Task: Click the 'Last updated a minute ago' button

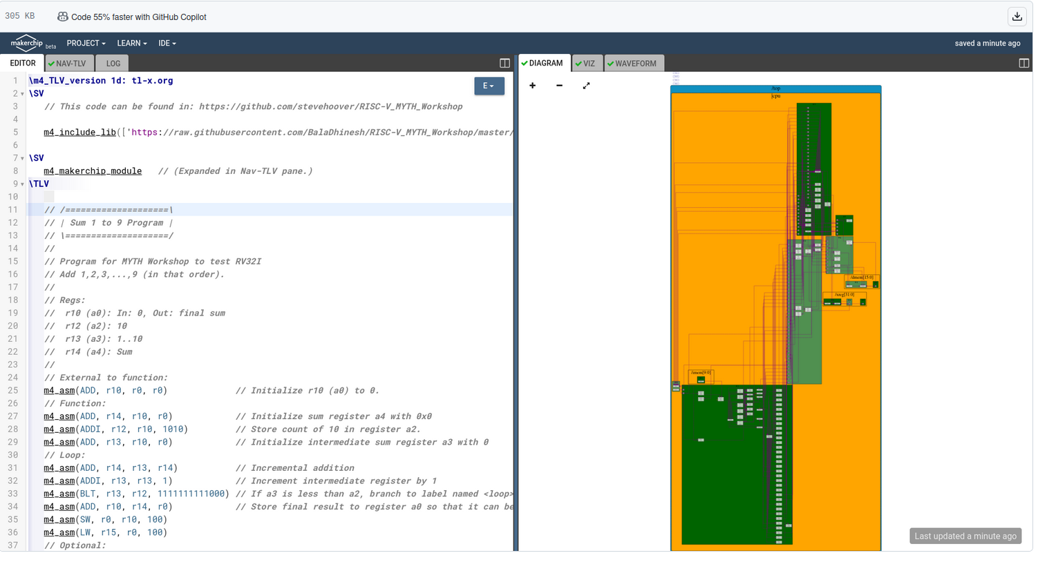Action: 965,536
